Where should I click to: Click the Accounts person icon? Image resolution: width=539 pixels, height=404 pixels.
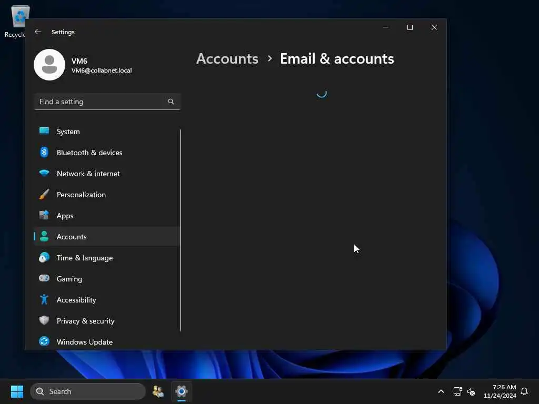click(44, 236)
